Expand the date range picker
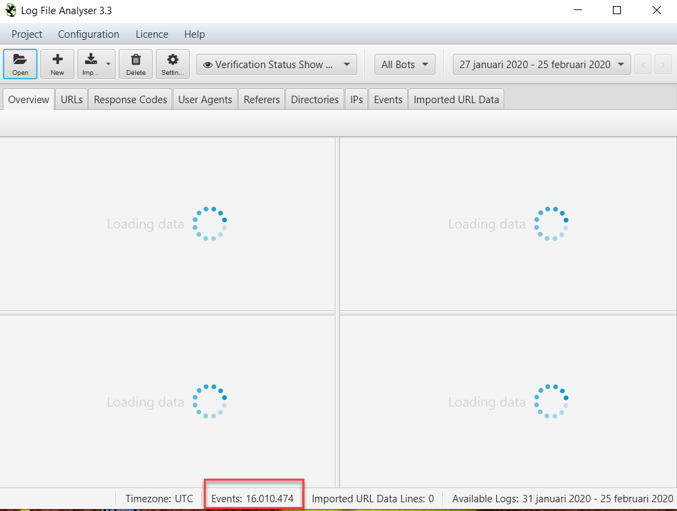 [x=541, y=64]
